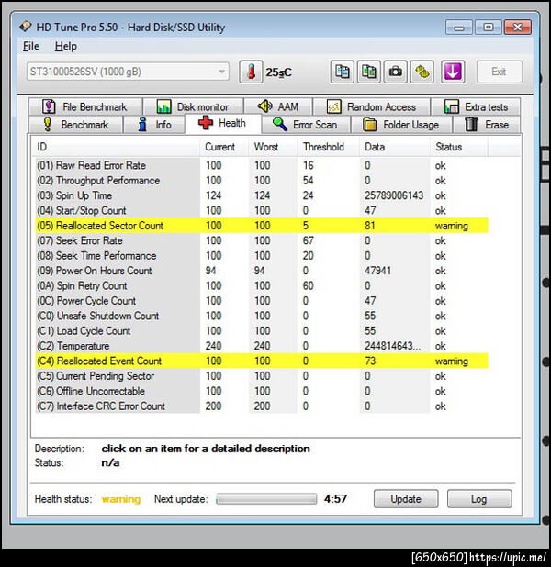Switch to the Extra tests tab
551x567 pixels.
coord(476,106)
